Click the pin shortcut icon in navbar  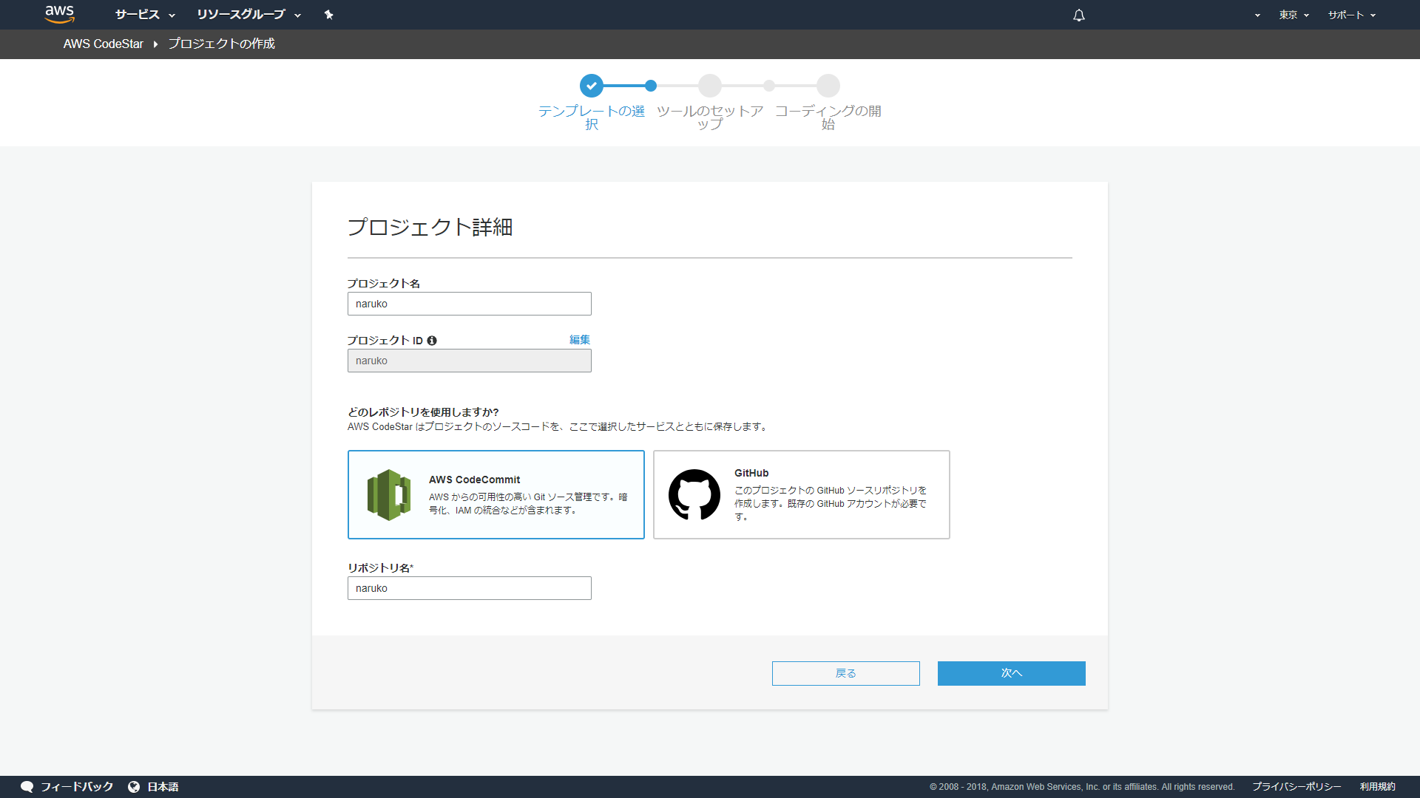point(329,15)
